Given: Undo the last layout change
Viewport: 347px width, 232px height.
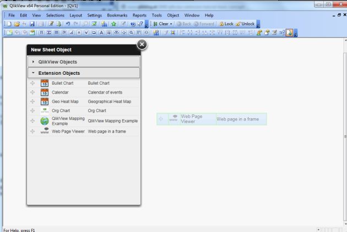Looking at the screenshot, I should [x=68, y=24].
